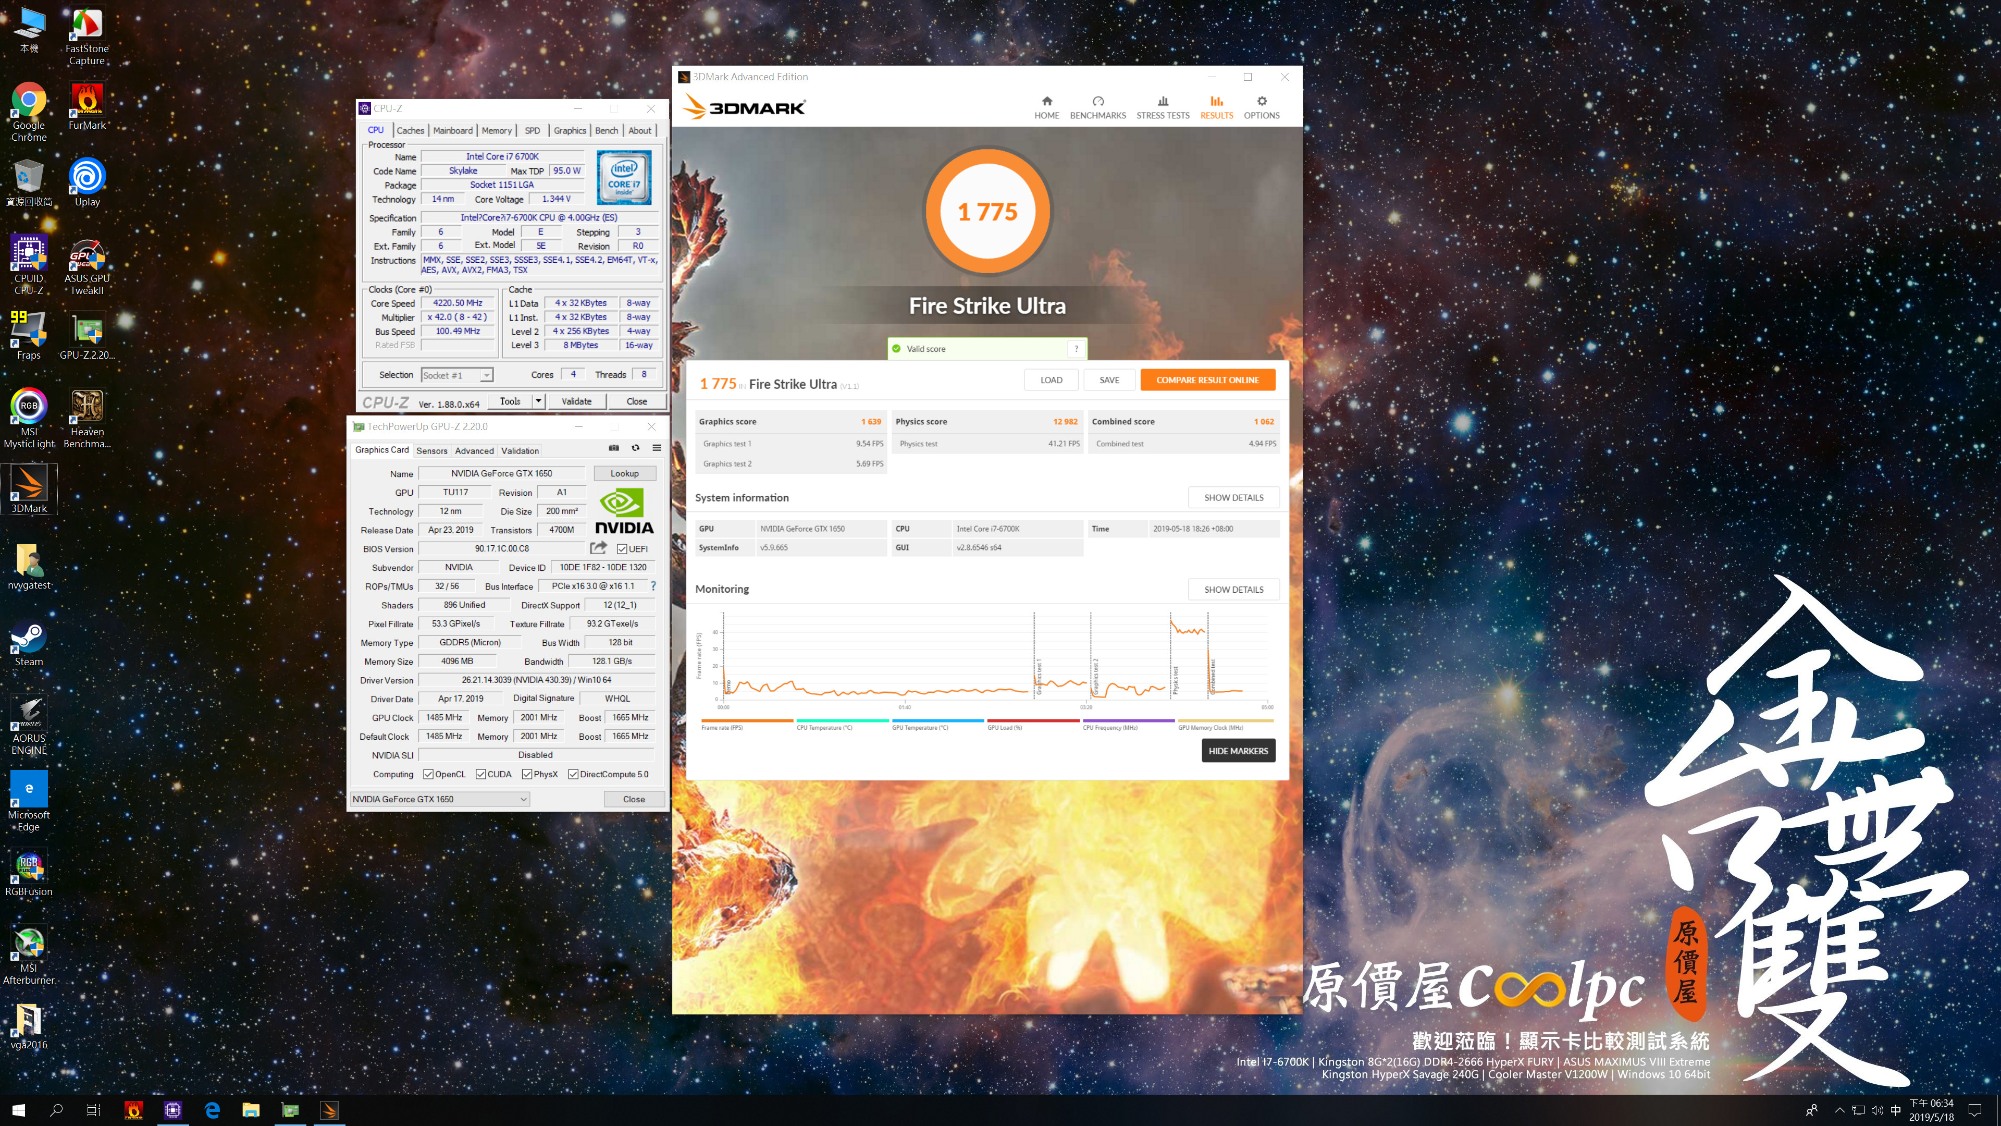
Task: Switch to the Memory tab in CPU-Z
Action: click(x=497, y=130)
